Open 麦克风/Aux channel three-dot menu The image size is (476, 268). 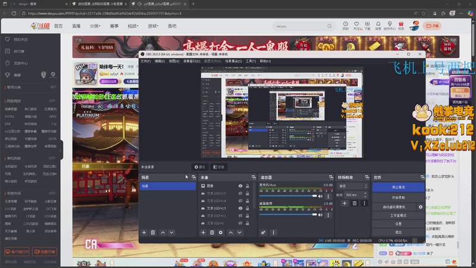[x=328, y=197]
